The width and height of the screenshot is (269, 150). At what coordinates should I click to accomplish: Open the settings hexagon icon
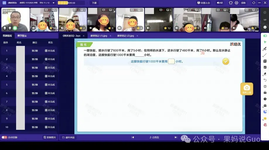tap(237, 3)
